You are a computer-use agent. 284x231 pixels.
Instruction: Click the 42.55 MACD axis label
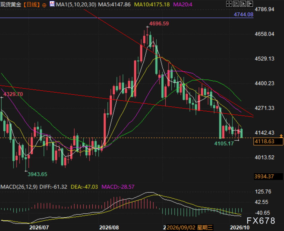click(261, 202)
